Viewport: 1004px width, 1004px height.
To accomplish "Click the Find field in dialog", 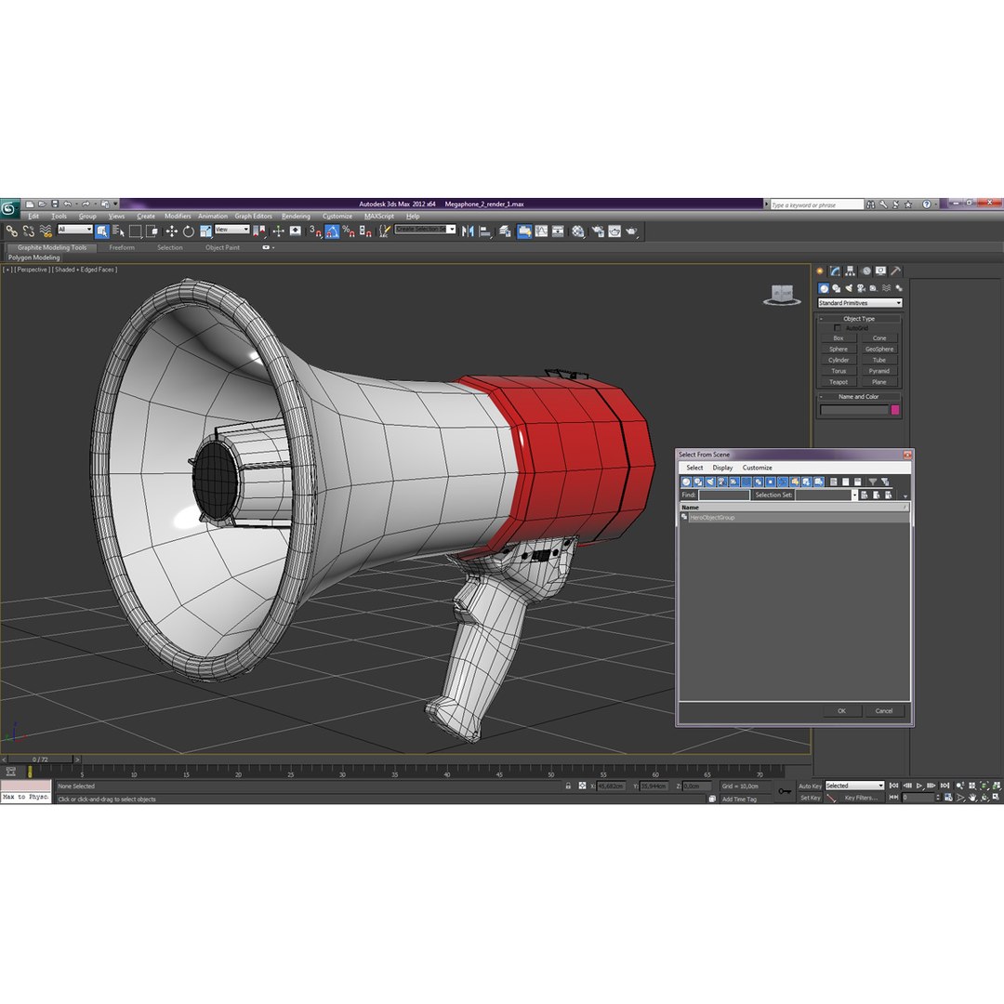I will (x=724, y=495).
